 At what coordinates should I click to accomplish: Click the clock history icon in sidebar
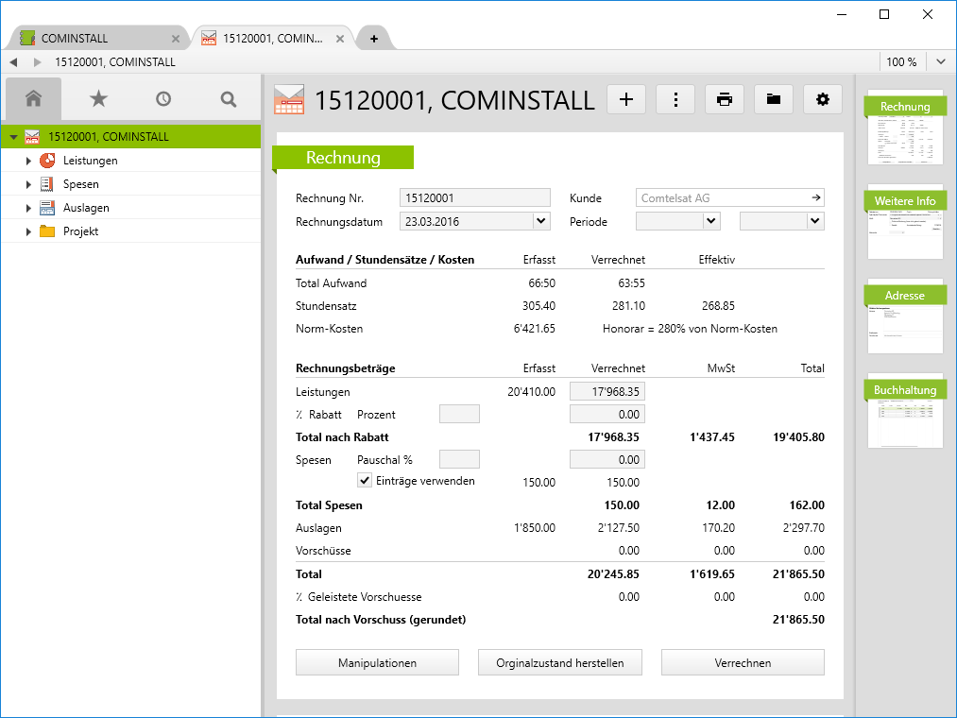tap(162, 98)
